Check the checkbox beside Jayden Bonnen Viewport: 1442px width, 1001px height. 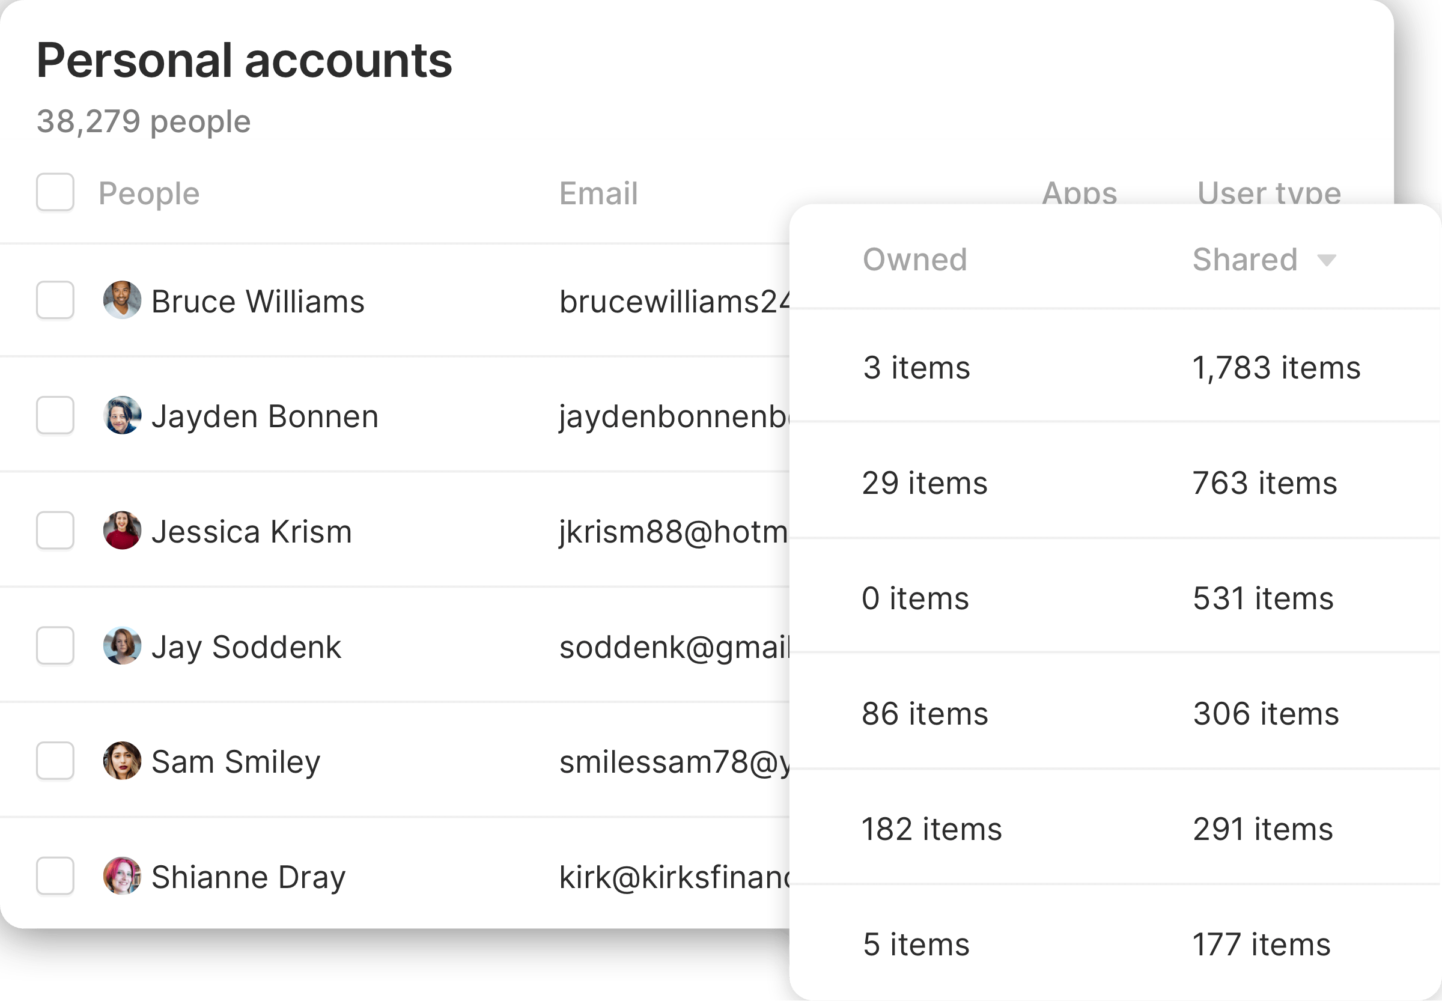[x=55, y=416]
